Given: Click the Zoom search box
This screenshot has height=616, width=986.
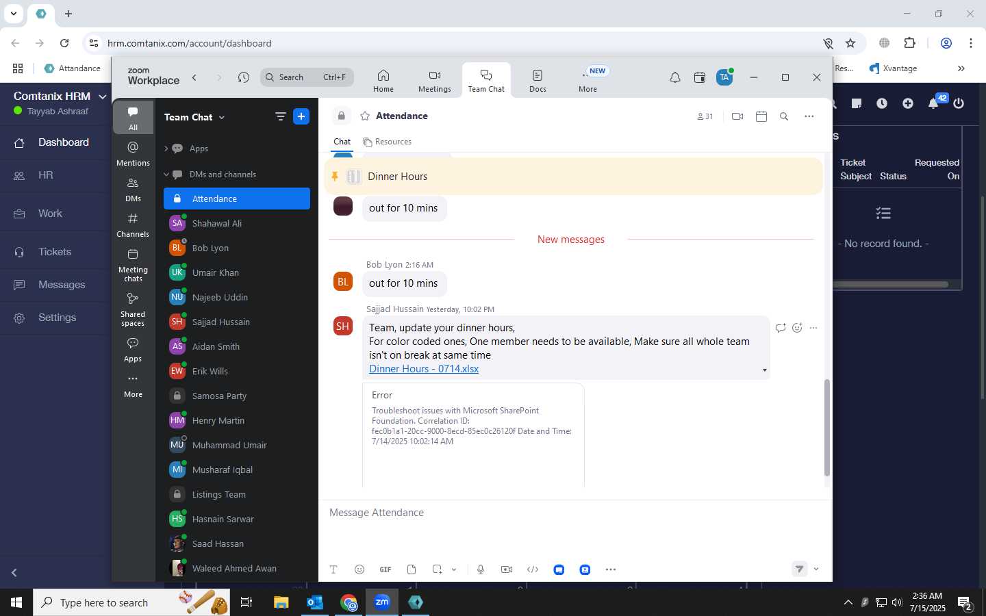Looking at the screenshot, I should [307, 77].
